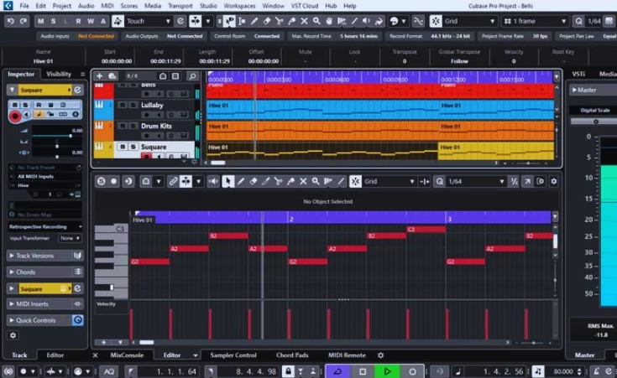Viewport: 617px width, 378px height.
Task: Select the Object Selection arrow in the key editor
Action: tap(227, 181)
